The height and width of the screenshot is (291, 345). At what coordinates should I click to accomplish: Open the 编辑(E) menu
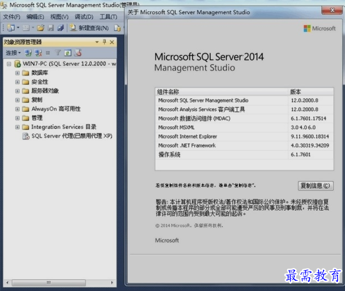pyautogui.click(x=35, y=17)
